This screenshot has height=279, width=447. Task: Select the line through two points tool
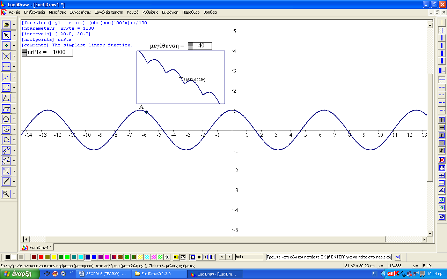click(6, 77)
